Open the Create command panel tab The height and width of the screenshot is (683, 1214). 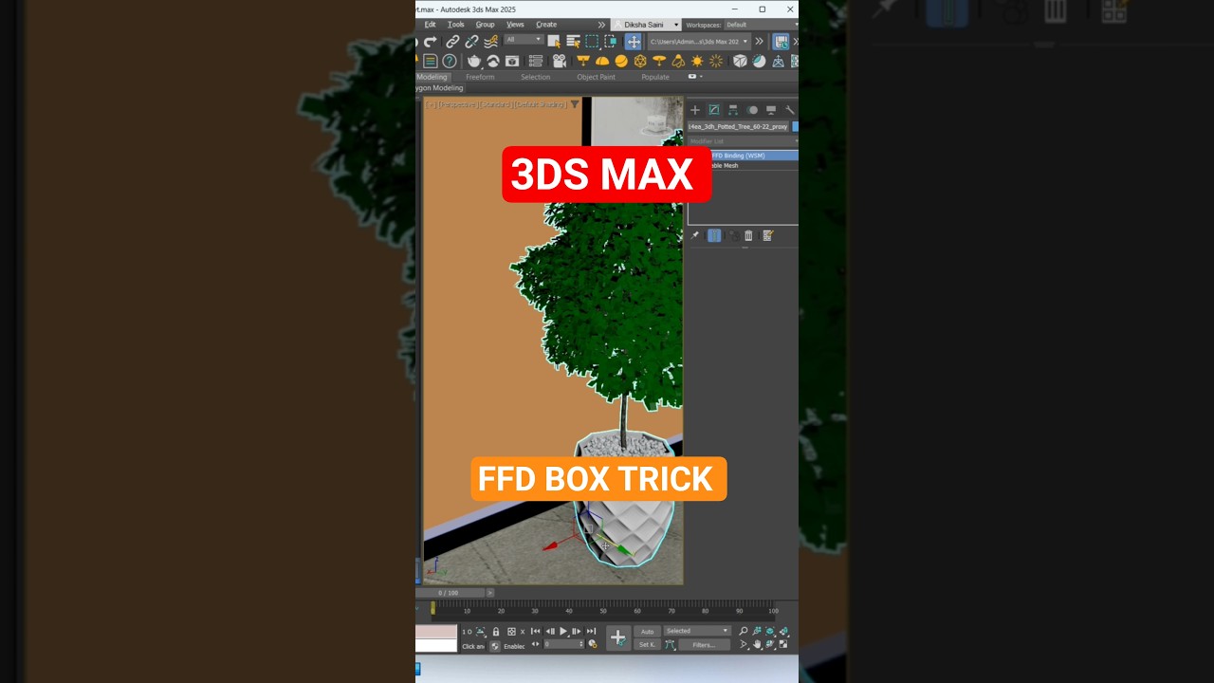[695, 110]
